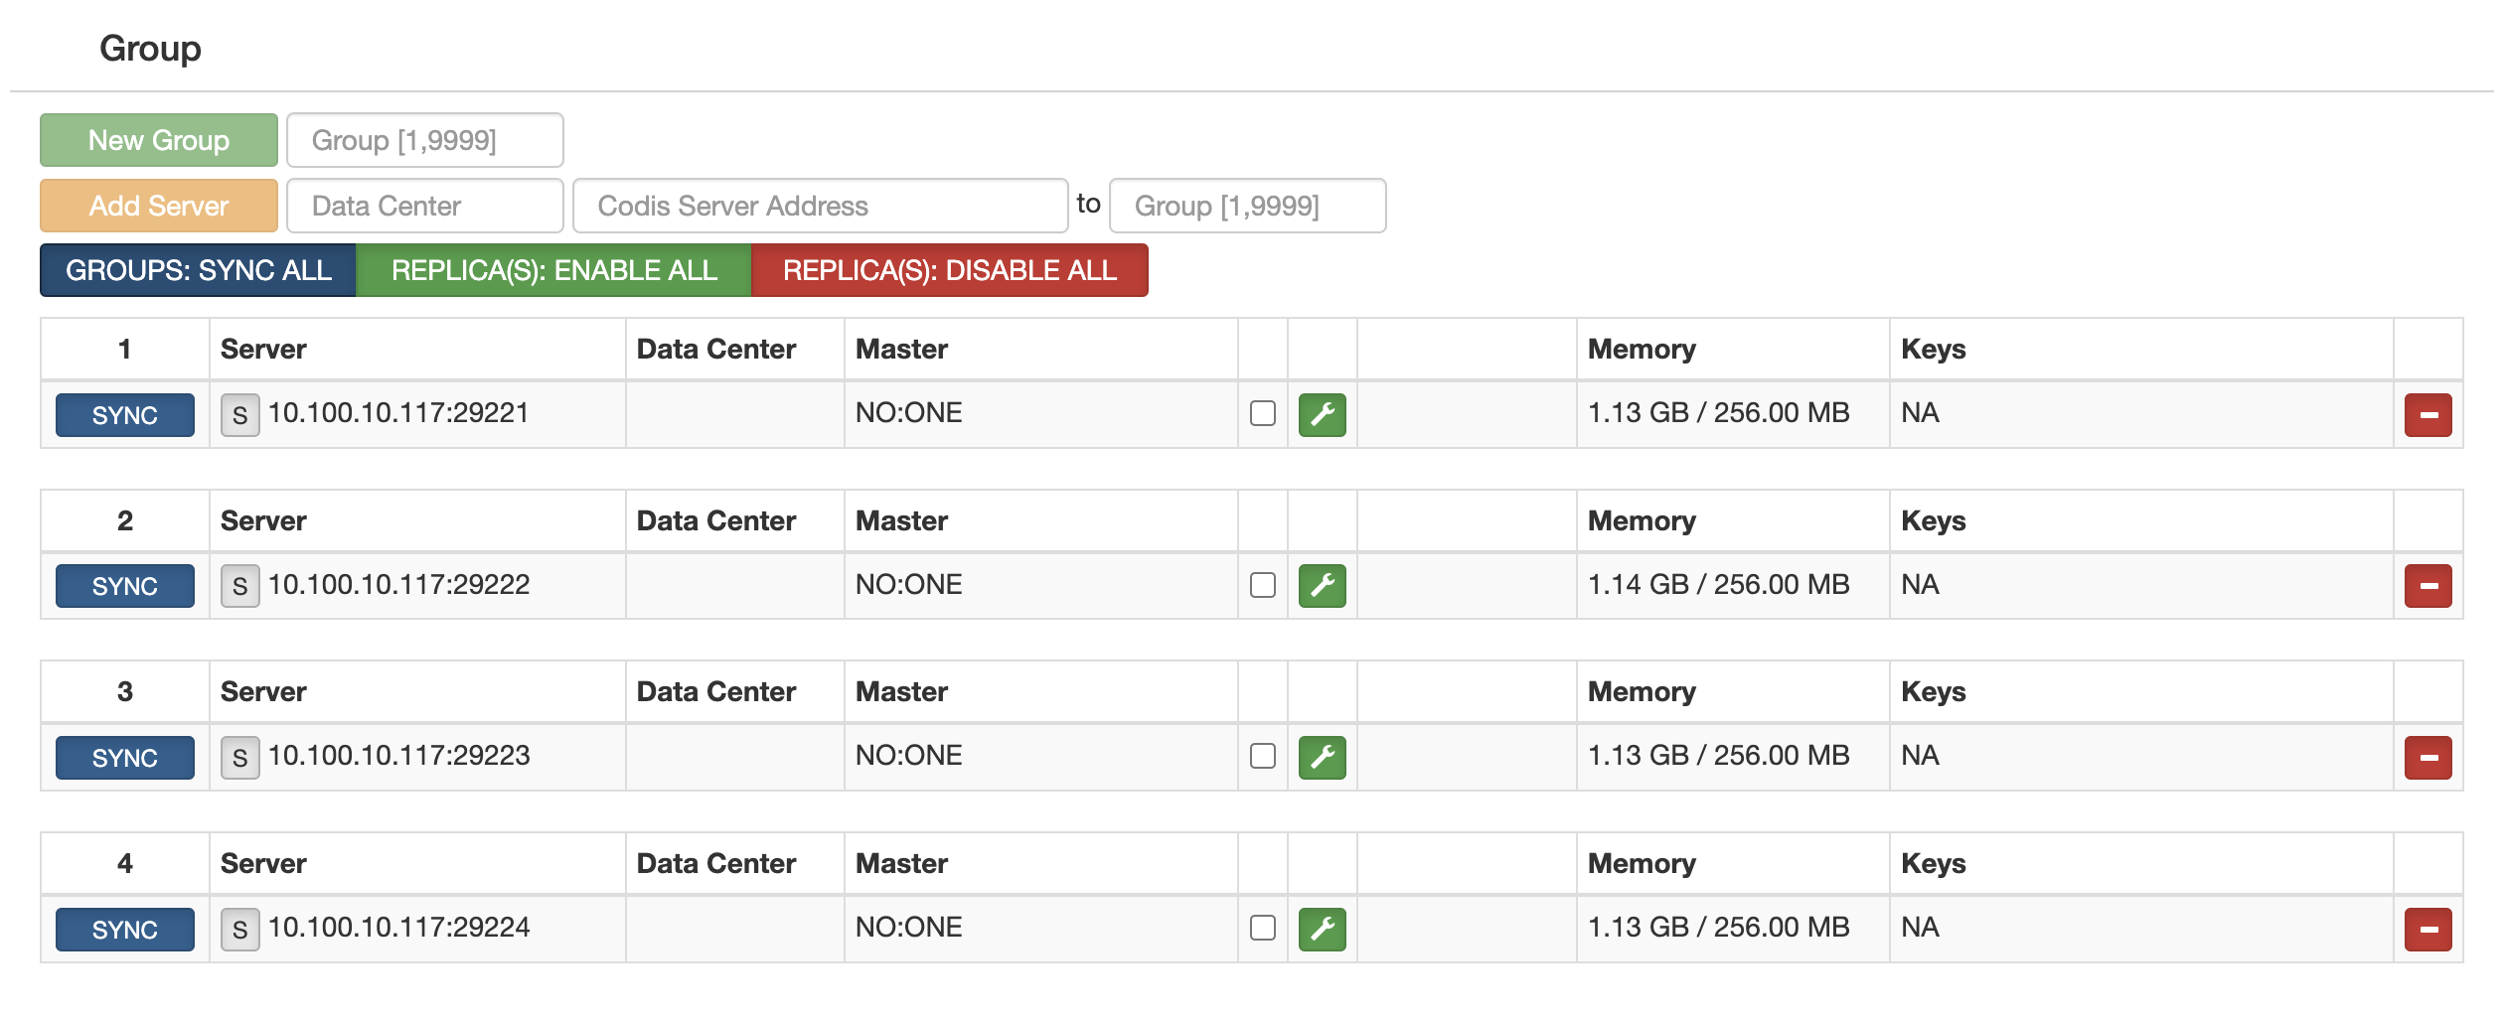Click memory value 1.14 GB / 256.00 MB
Image resolution: width=2506 pixels, height=1021 pixels.
pyautogui.click(x=1718, y=585)
